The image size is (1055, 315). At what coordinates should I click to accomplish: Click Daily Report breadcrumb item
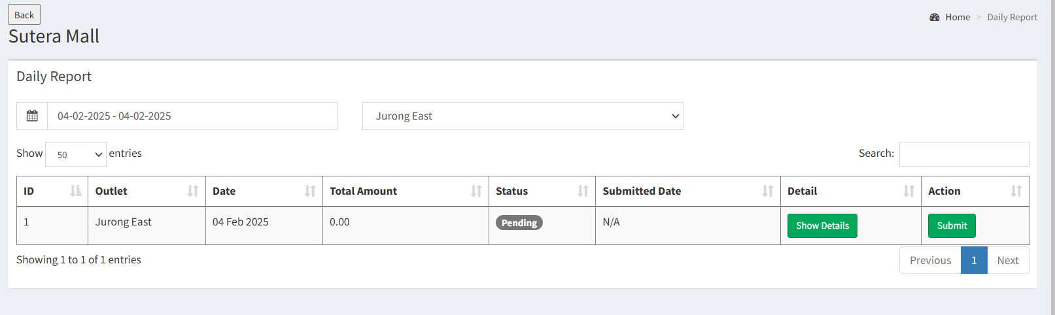(1012, 17)
